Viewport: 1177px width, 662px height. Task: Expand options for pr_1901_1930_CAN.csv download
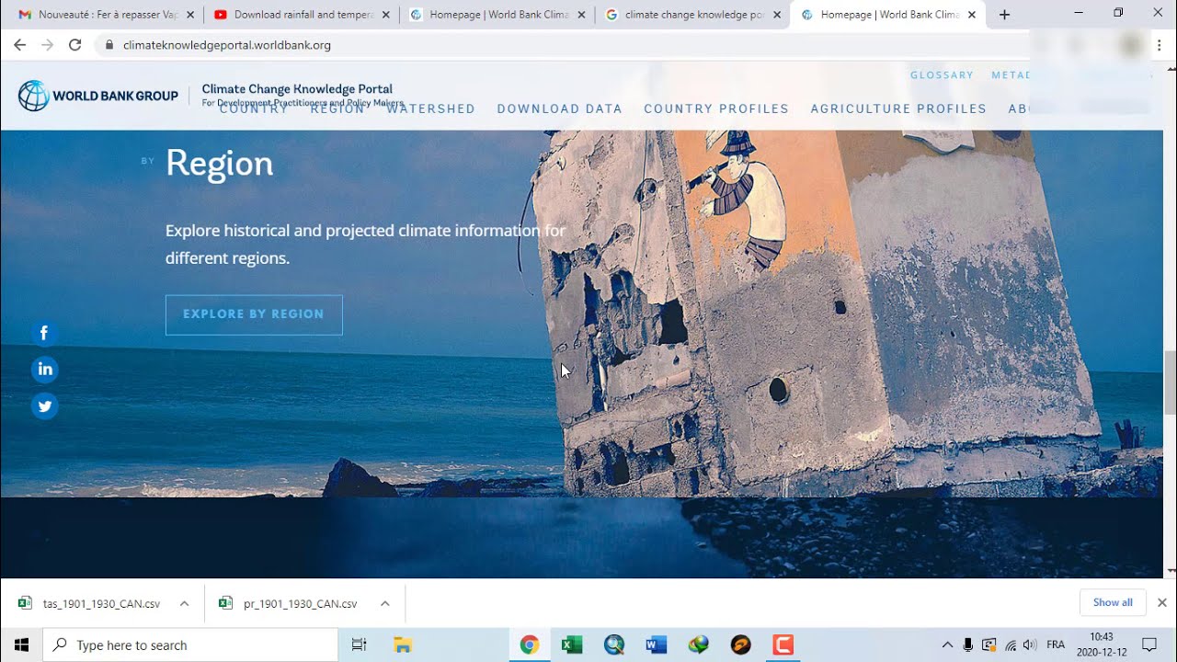(384, 603)
